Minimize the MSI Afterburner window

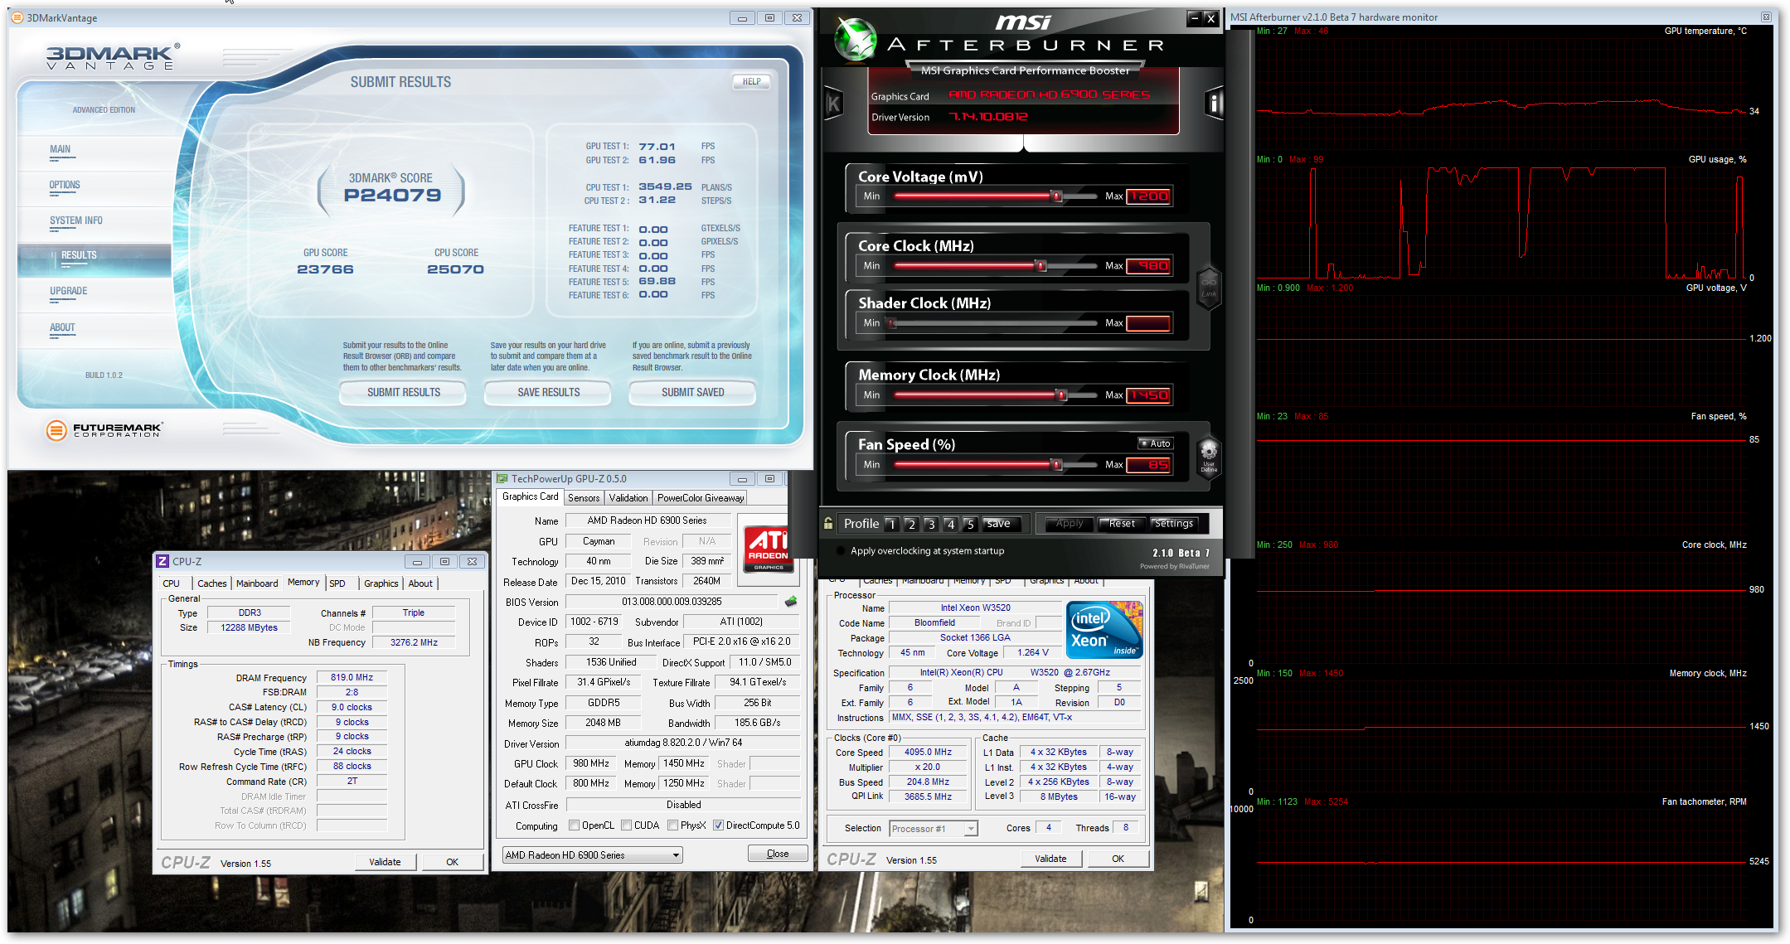1194,17
